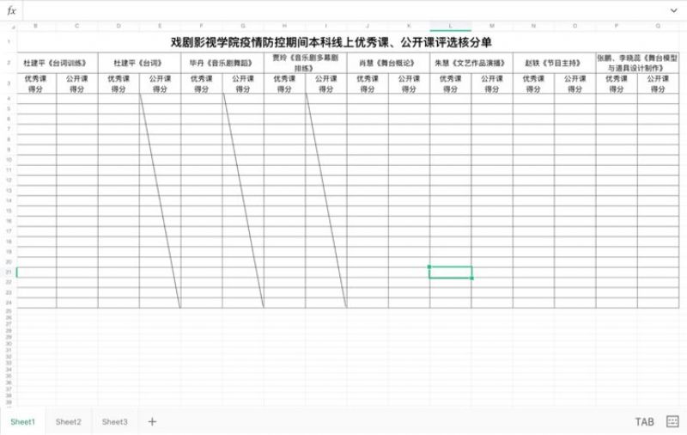Select column Q header

[658, 26]
